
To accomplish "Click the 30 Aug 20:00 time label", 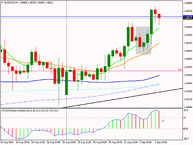I will pos(115,142).
